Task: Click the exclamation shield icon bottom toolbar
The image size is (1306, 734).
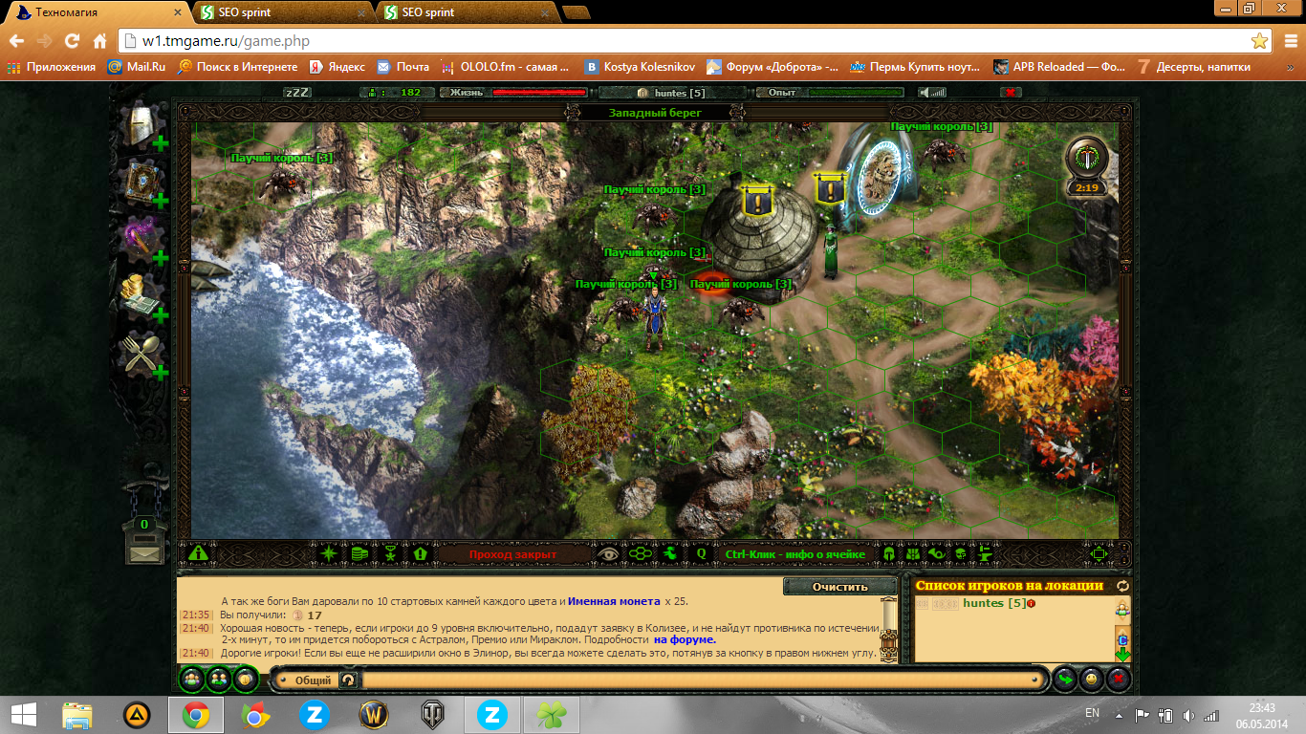Action: click(x=419, y=553)
